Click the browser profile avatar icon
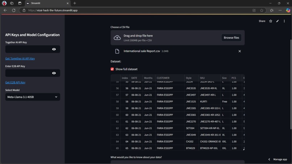 (x=4, y=3)
